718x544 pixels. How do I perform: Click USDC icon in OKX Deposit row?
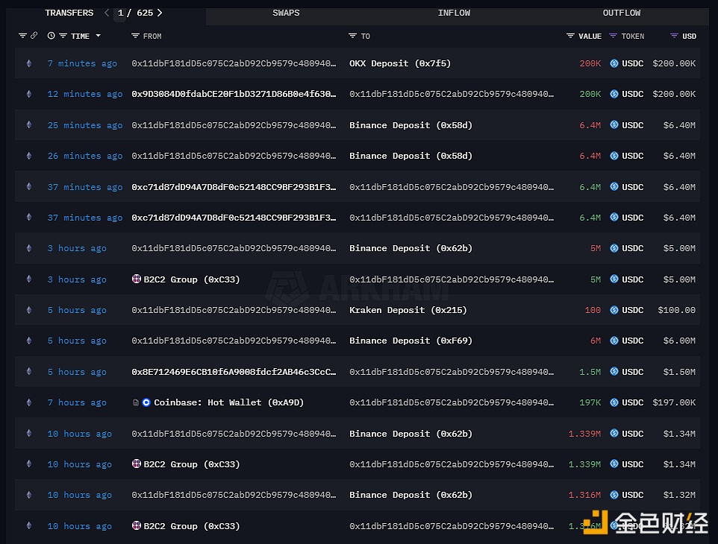click(614, 63)
